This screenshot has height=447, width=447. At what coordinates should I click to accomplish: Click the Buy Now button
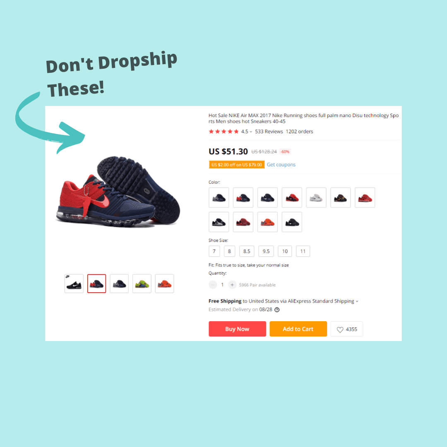pyautogui.click(x=237, y=329)
